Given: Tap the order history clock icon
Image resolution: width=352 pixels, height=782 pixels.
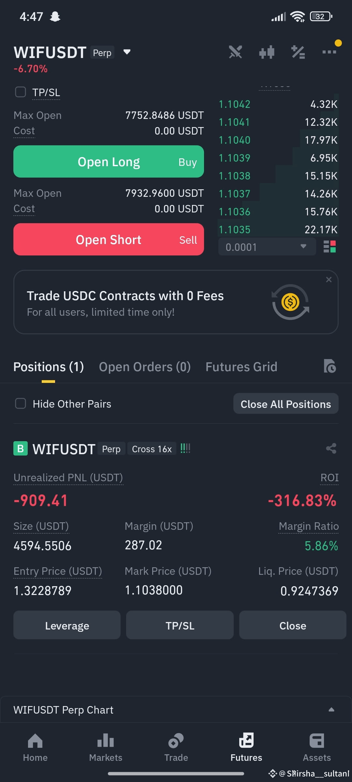Looking at the screenshot, I should click(330, 366).
